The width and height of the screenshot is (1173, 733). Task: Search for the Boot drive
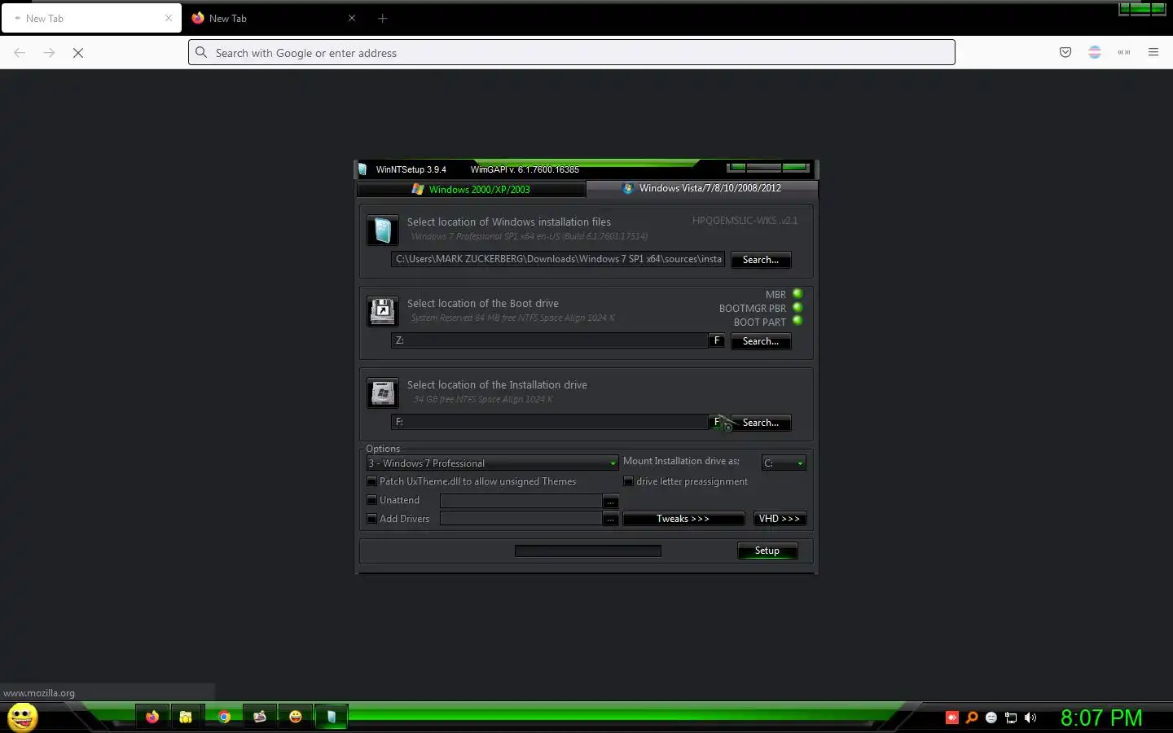760,341
